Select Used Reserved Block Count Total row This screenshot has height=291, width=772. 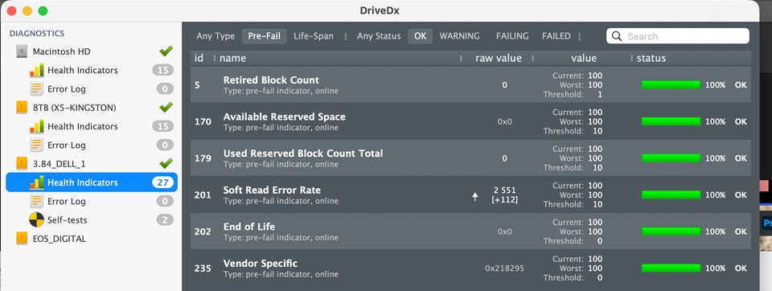pos(470,158)
